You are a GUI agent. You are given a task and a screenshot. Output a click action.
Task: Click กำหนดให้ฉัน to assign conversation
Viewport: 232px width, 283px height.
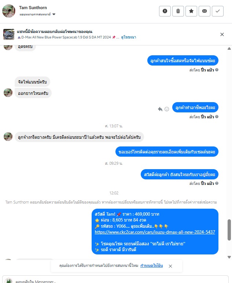click(152, 265)
